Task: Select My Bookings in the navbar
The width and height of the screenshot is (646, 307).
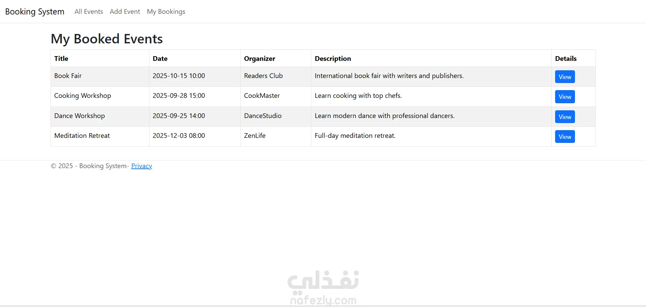Action: (x=166, y=12)
